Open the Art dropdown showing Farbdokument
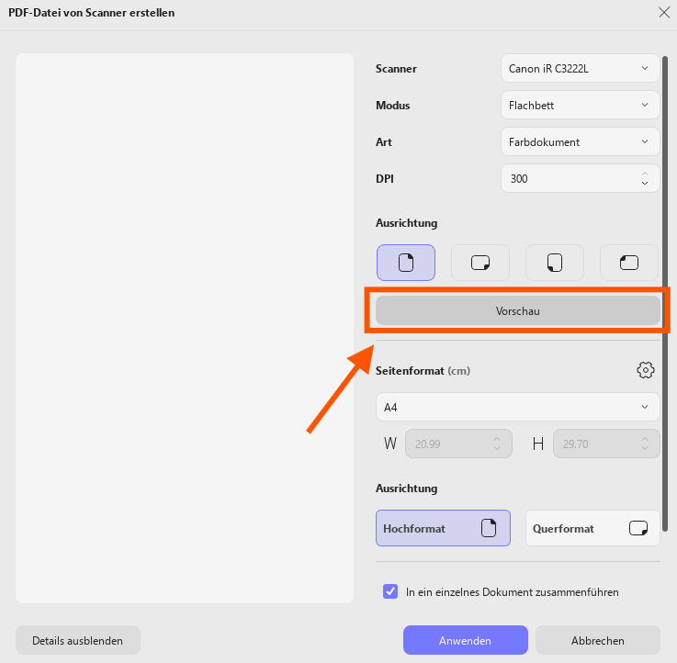This screenshot has height=663, width=677. click(580, 141)
